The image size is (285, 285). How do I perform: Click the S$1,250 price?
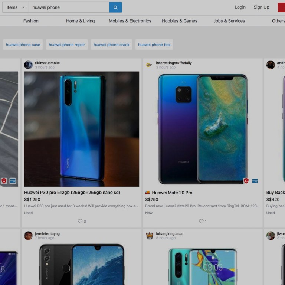[32, 200]
